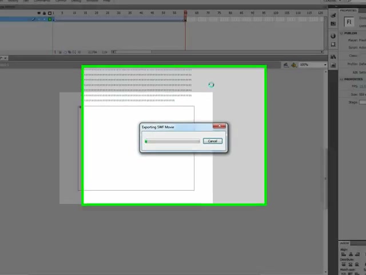366x275 pixels.
Task: Click timeline scrollbar right arrow
Action: [322, 52]
